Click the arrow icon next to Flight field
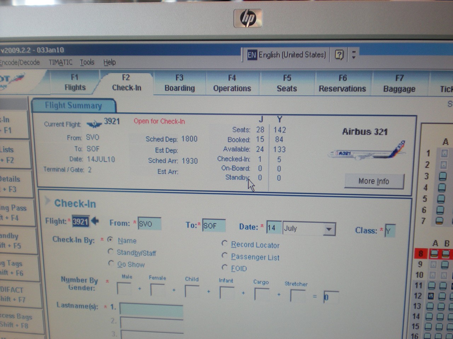The height and width of the screenshot is (339, 453). 95,221
